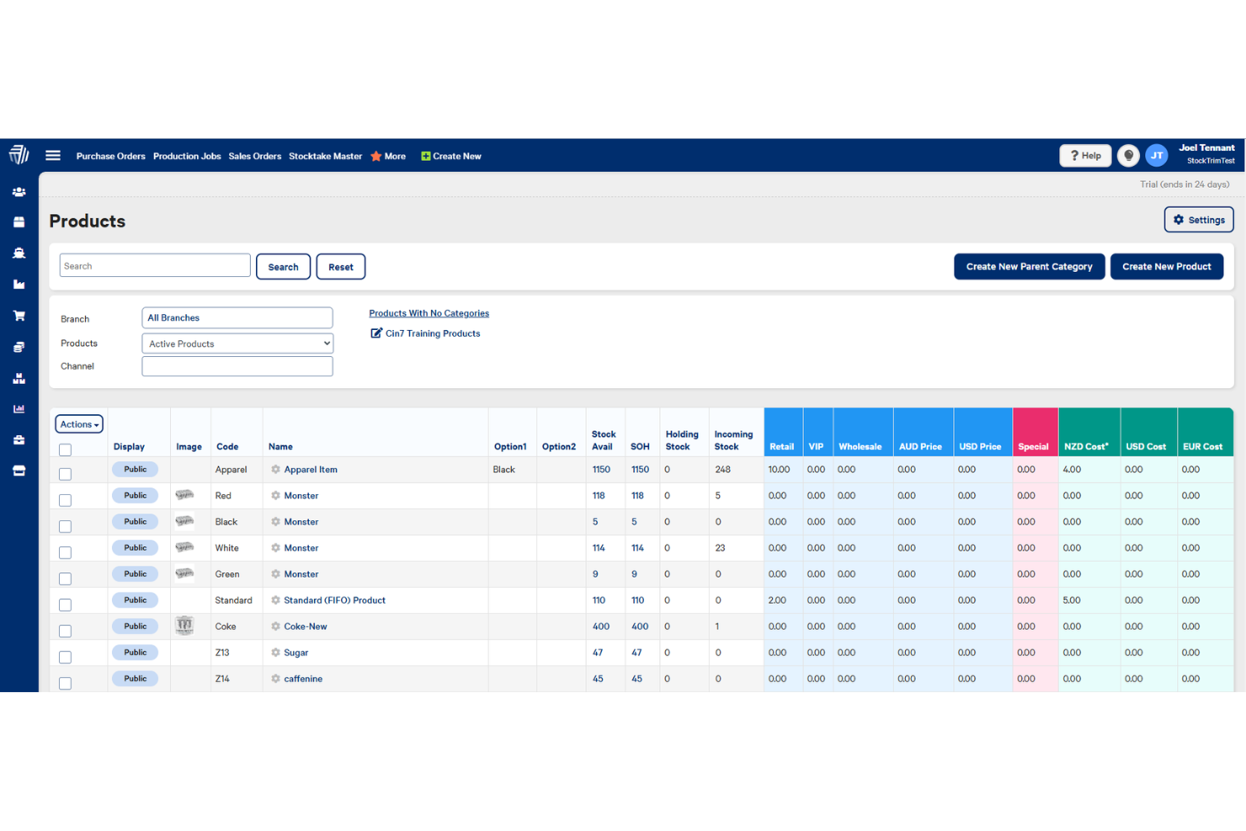Select the Products box icon in sidebar
The width and height of the screenshot is (1246, 831).
(19, 221)
